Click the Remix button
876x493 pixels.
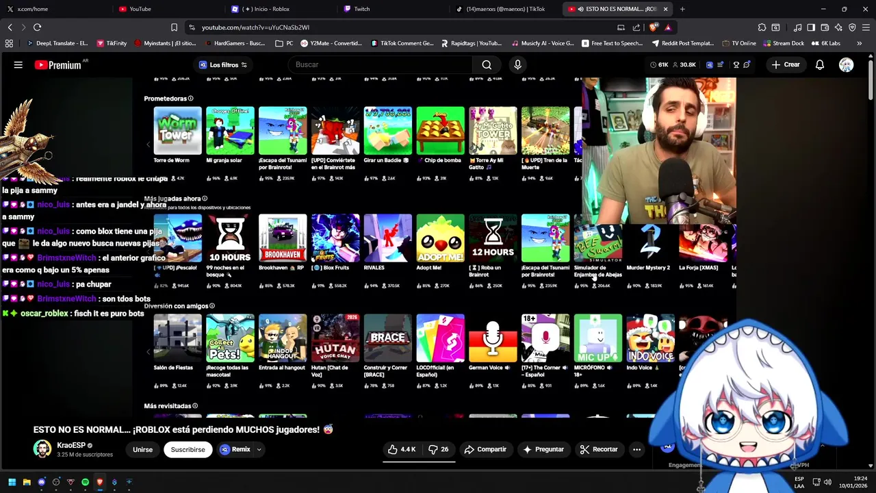(x=235, y=450)
